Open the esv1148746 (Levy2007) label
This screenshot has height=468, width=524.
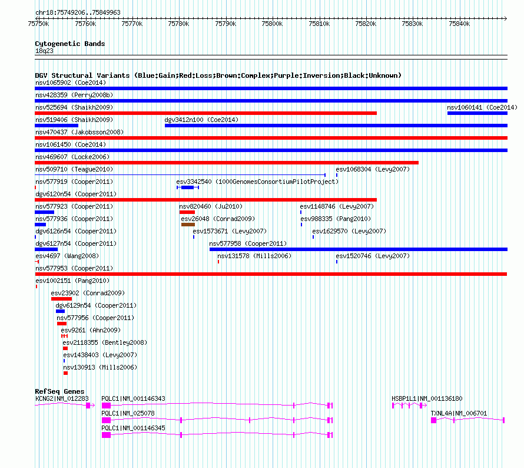337,206
